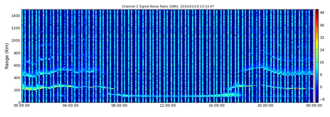This screenshot has height=117, width=330.
Task: Click the colorbar value 8
Action: pyautogui.click(x=321, y=75)
